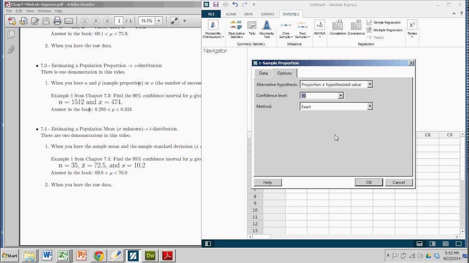Click Help button in dialog
469x263 pixels.
[267, 182]
